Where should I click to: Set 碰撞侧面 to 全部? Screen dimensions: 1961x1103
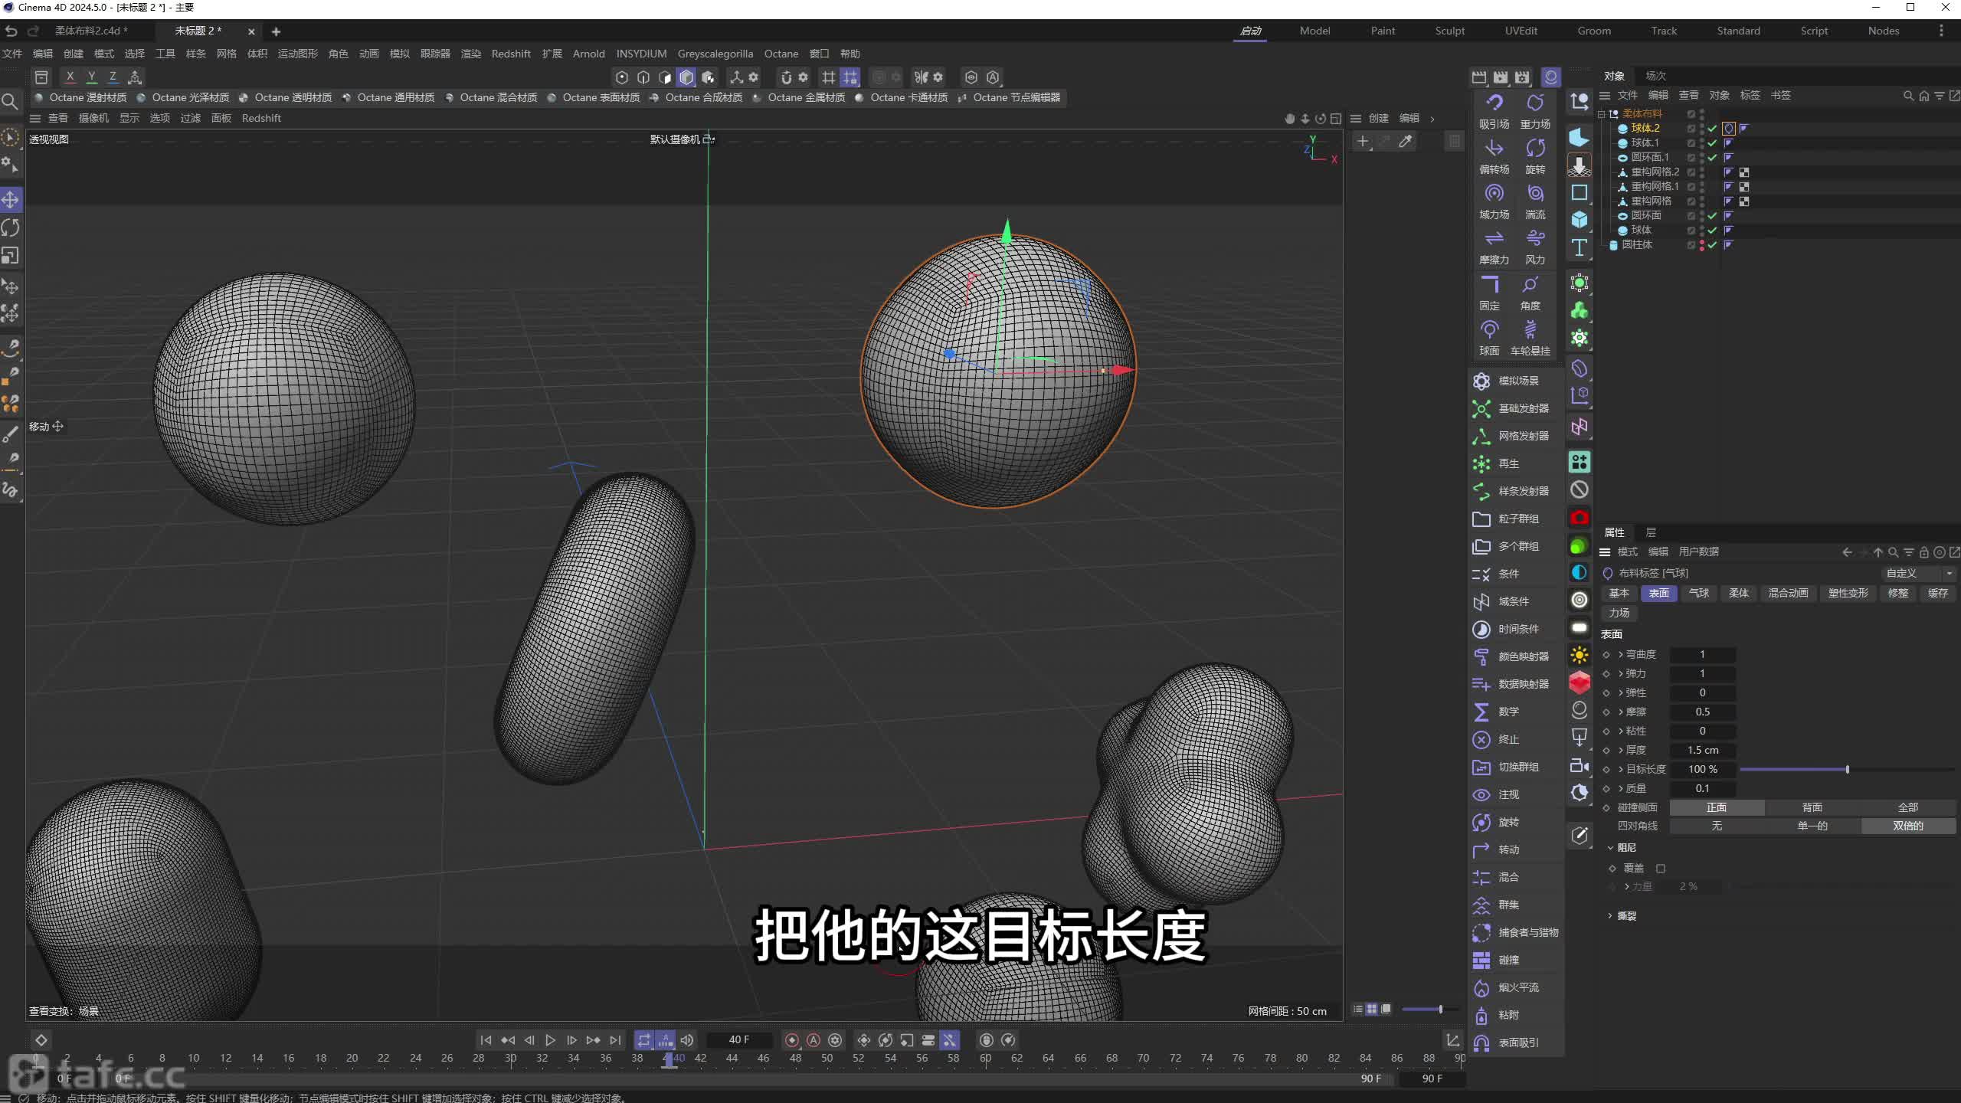(1907, 807)
